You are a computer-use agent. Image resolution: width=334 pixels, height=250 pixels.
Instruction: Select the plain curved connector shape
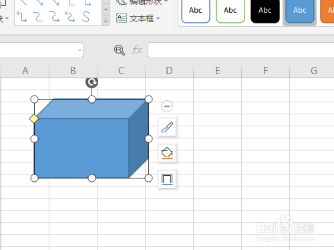38,17
